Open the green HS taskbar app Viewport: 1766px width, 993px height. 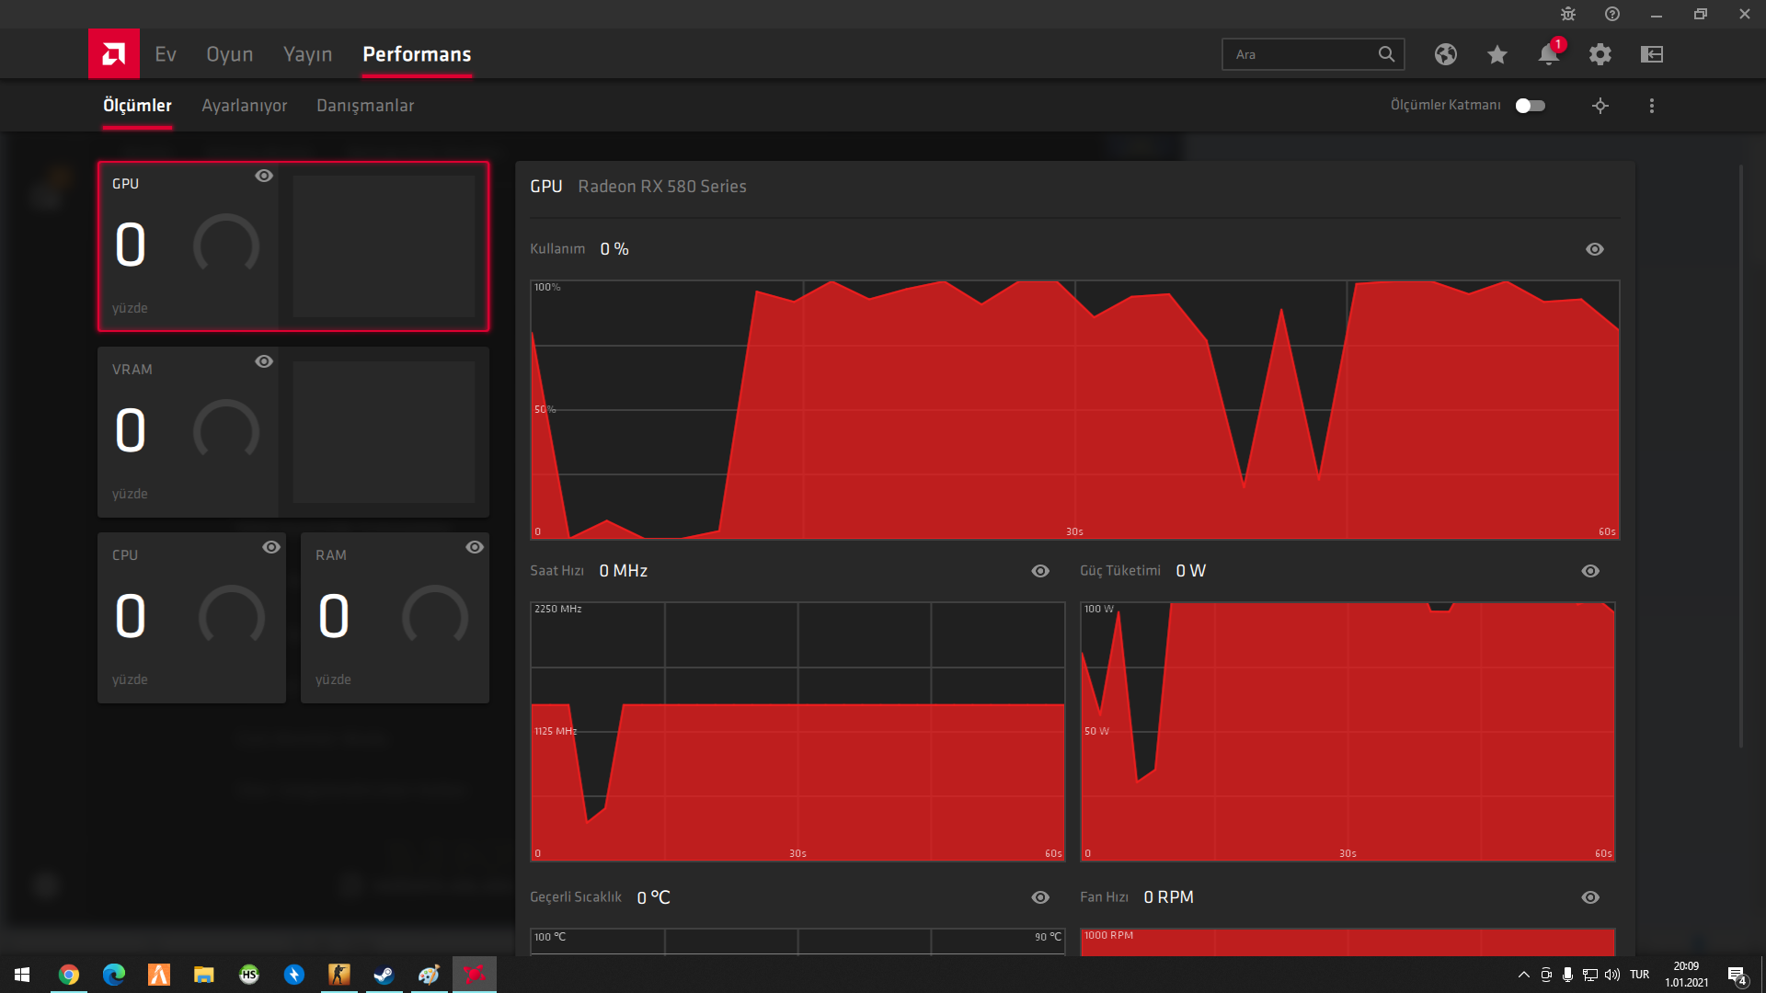tap(249, 975)
